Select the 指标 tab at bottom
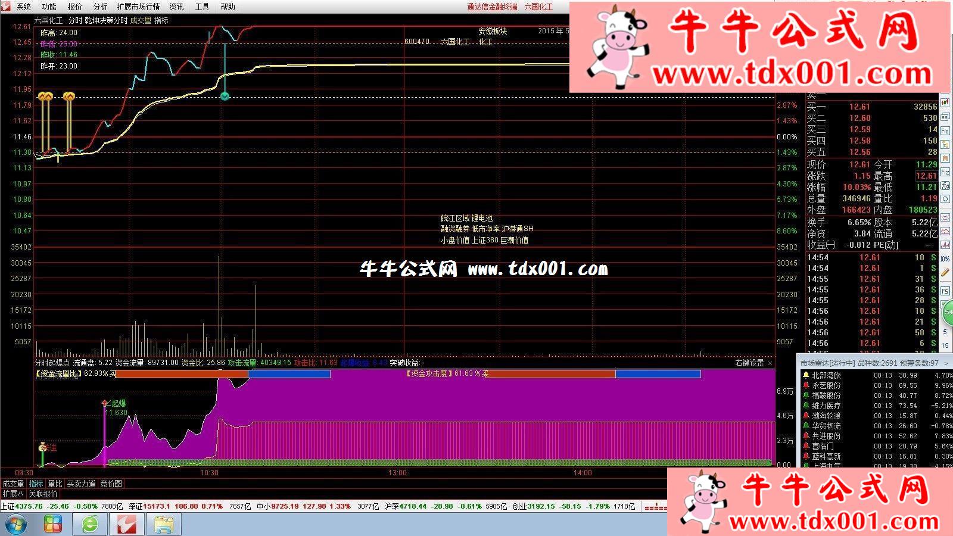 click(x=36, y=484)
